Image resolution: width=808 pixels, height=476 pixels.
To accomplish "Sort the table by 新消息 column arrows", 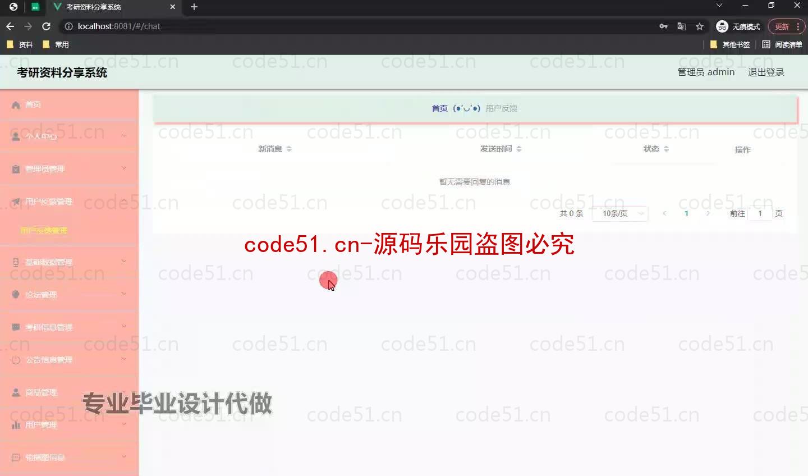I will click(x=289, y=149).
